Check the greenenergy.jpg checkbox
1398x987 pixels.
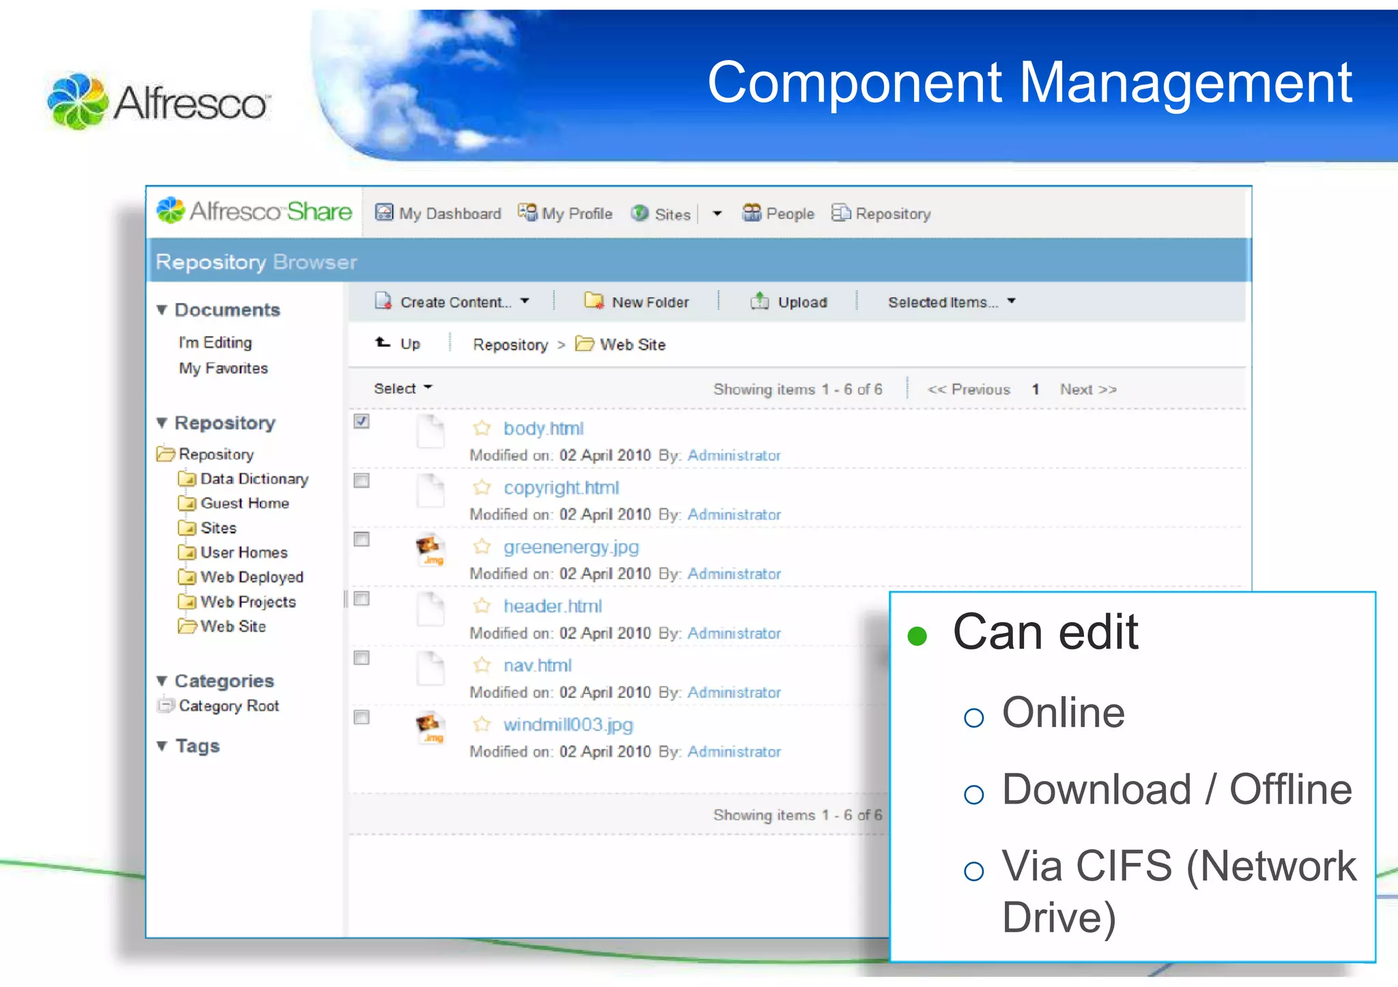362,540
